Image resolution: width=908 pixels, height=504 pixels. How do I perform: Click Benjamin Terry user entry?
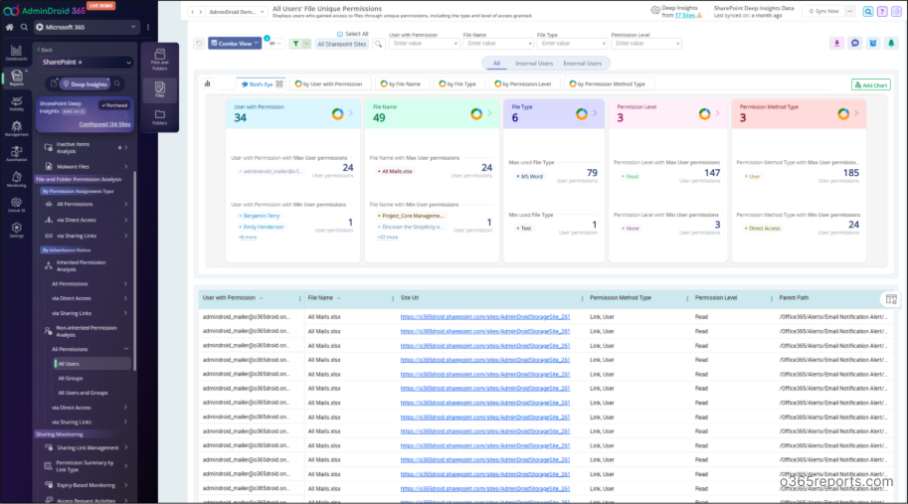262,216
